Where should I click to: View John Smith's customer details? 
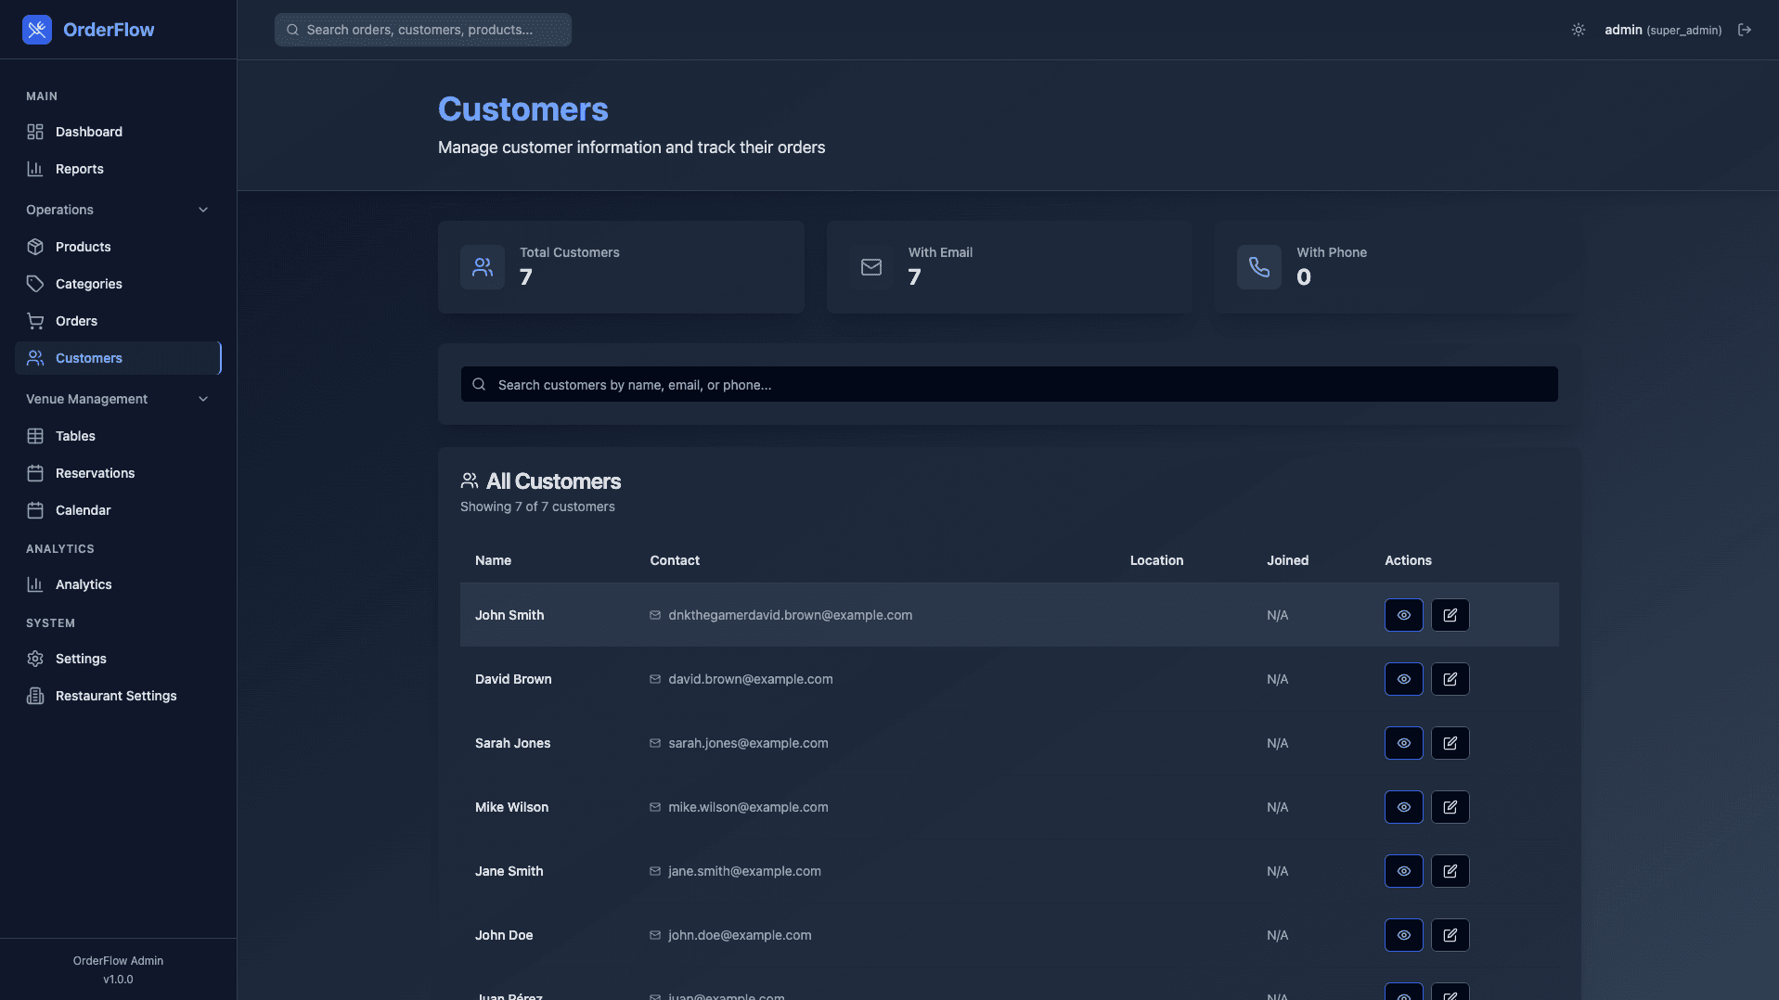pyautogui.click(x=1403, y=614)
